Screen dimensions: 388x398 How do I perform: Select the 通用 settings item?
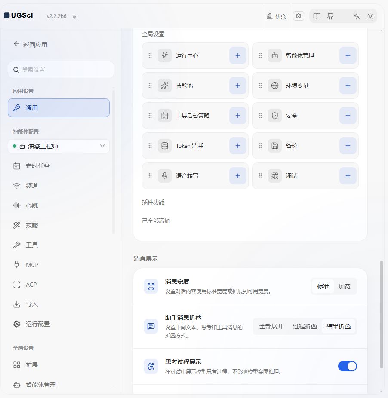59,108
